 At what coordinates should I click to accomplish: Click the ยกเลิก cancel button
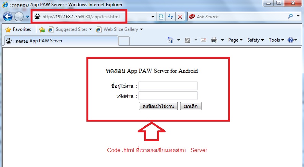(x=191, y=106)
